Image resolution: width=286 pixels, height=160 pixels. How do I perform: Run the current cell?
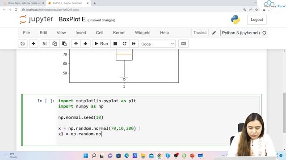coord(101,44)
